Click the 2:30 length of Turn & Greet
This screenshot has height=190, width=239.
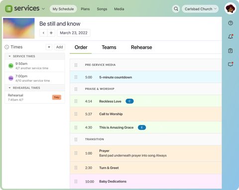(89, 168)
